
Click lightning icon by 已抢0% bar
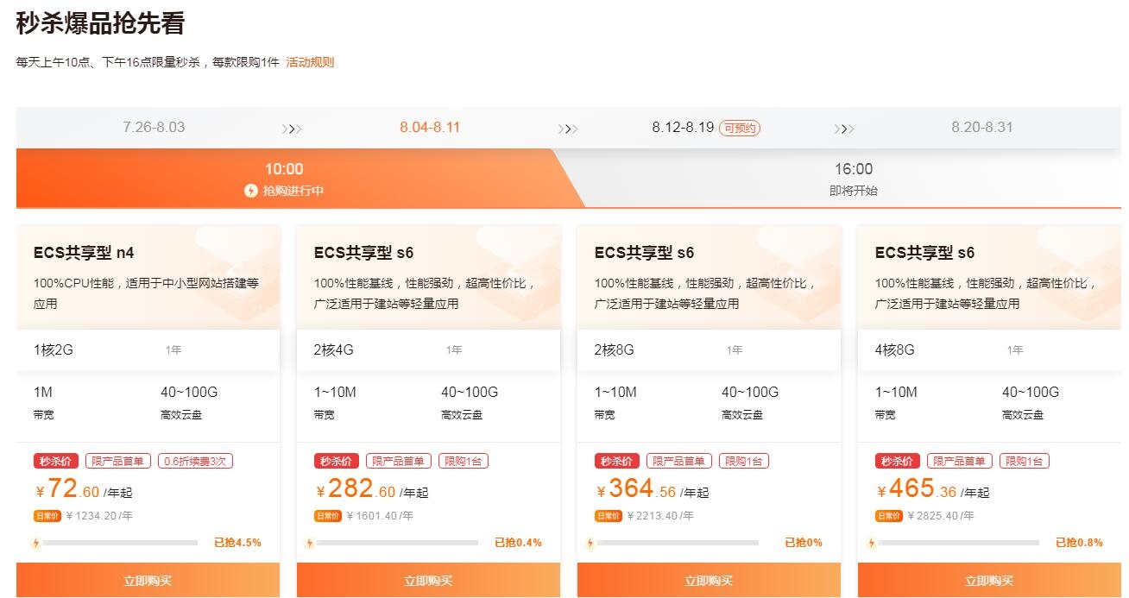590,544
